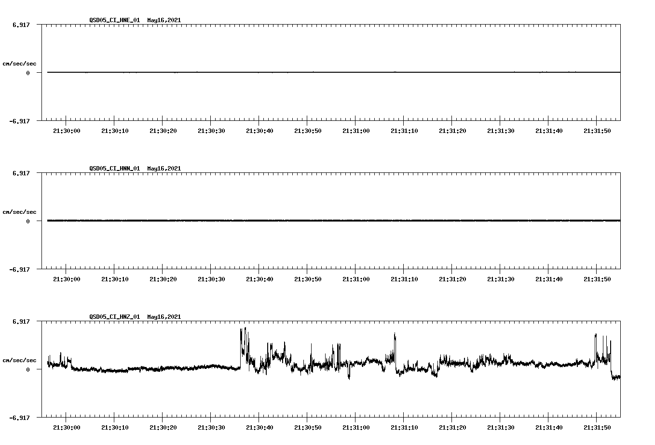This screenshot has width=655, height=445.
Task: Click the cm/sec/sec unit label on bottom plot
Action: pyautogui.click(x=20, y=359)
